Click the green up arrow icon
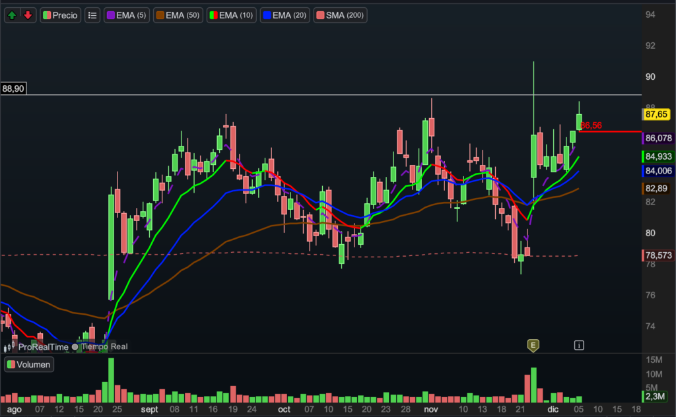676x417 pixels. point(13,15)
